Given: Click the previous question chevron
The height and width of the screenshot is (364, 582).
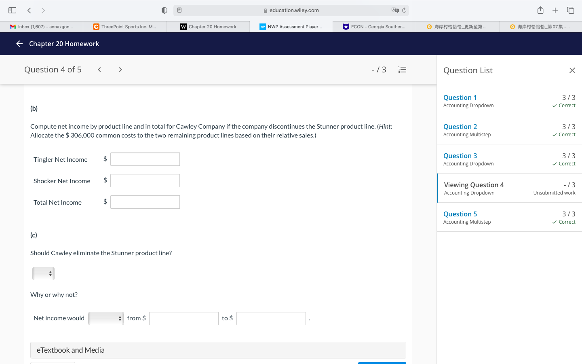Looking at the screenshot, I should coord(99,69).
